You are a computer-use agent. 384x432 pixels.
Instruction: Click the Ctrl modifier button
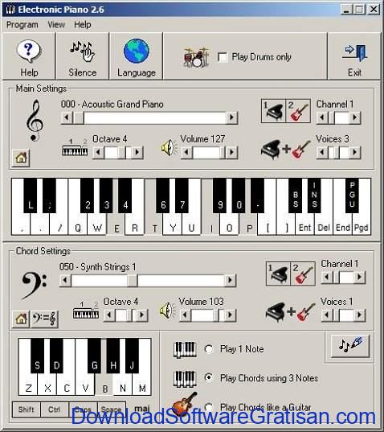pyautogui.click(x=54, y=409)
